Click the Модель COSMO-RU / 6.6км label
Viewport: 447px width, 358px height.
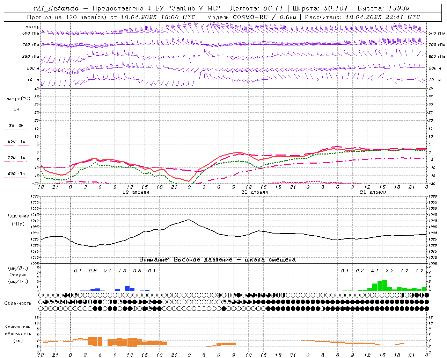click(x=252, y=17)
